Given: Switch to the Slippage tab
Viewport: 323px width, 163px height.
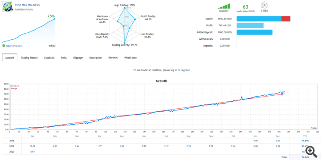Looking at the screenshot, I should pos(78,57).
